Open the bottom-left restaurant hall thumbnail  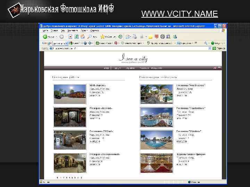coord(70,163)
